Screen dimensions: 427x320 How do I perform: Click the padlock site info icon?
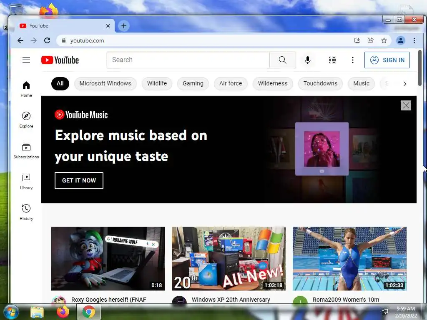(64, 40)
